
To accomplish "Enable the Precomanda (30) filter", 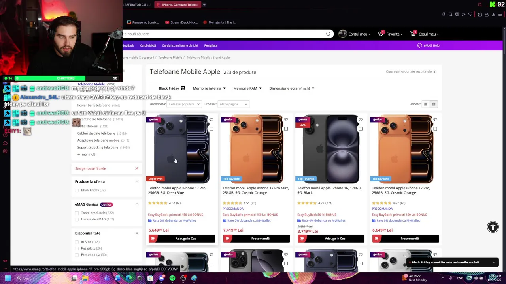I will point(77,255).
